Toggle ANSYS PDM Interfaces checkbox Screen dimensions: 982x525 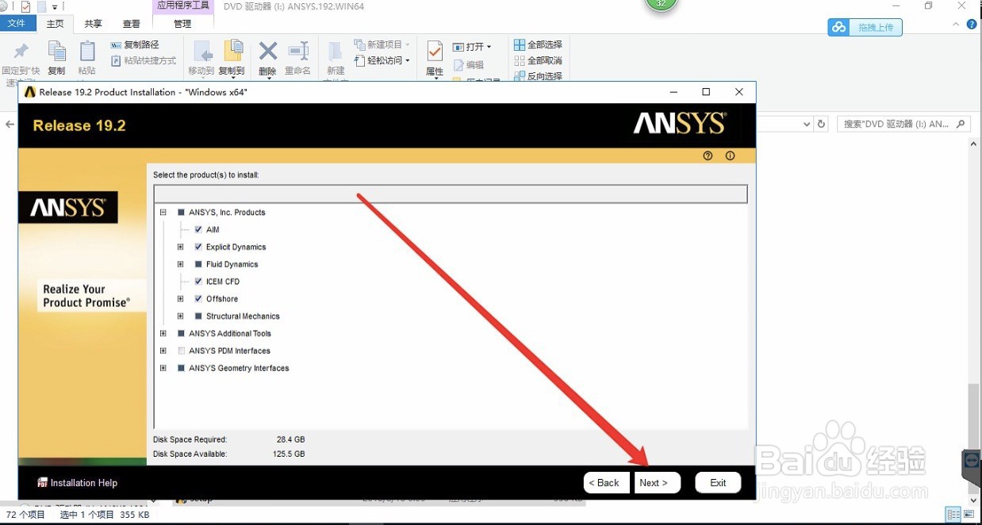coord(181,351)
